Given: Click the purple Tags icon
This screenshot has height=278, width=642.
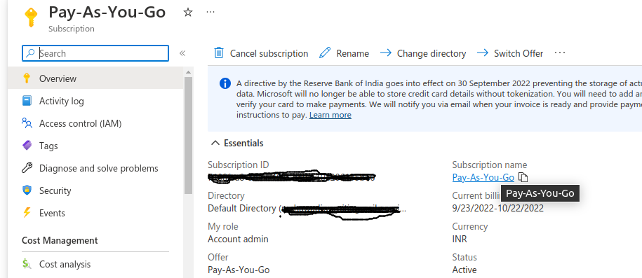Looking at the screenshot, I should (27, 145).
